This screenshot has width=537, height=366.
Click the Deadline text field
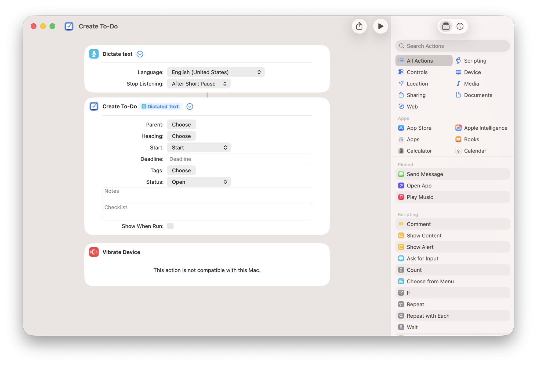(x=239, y=159)
